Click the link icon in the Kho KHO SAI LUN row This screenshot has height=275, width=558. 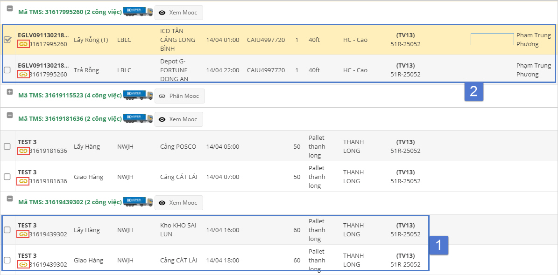pos(23,234)
